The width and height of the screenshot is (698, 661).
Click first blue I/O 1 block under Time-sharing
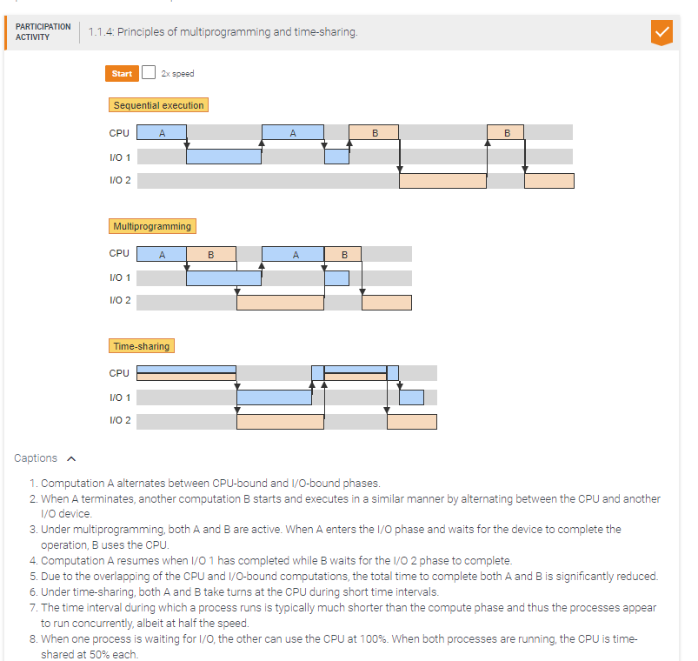point(274,397)
